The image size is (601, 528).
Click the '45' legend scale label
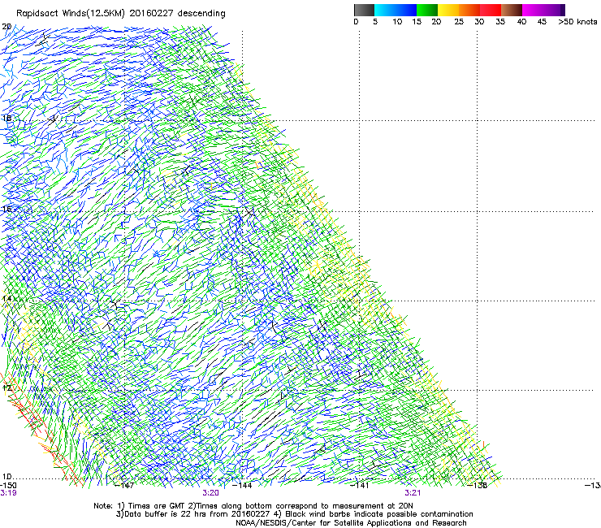pyautogui.click(x=542, y=22)
